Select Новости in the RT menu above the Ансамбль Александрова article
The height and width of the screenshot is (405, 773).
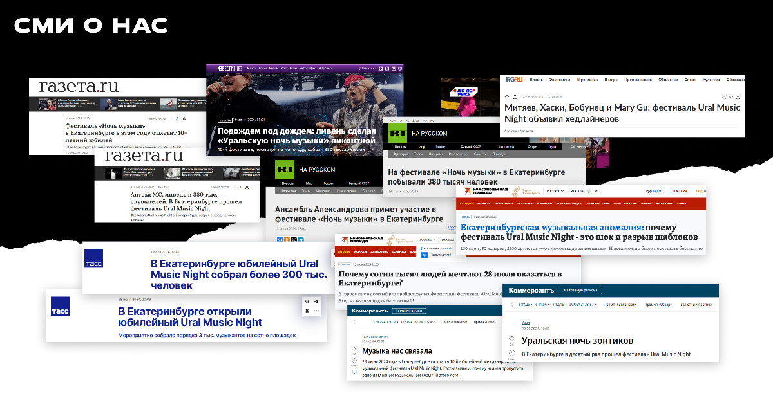click(x=287, y=183)
